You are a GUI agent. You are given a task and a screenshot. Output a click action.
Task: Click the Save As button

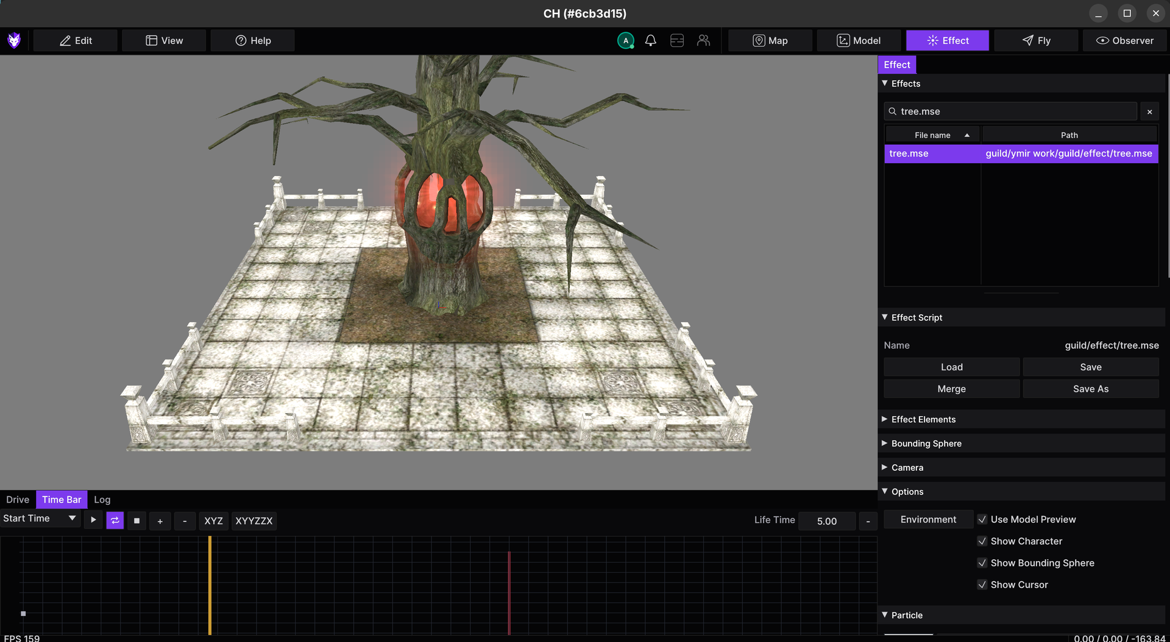pyautogui.click(x=1091, y=389)
